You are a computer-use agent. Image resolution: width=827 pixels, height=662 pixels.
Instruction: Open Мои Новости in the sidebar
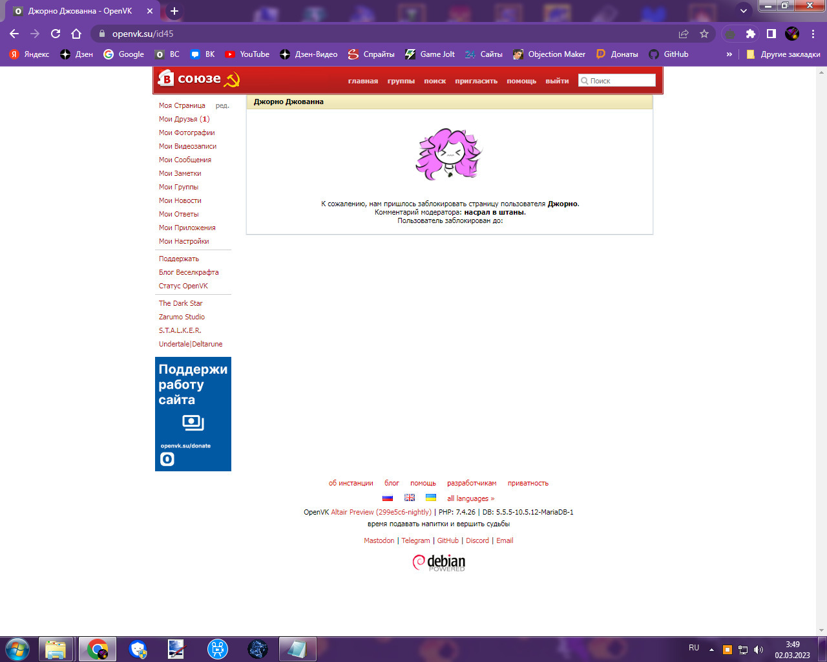[180, 200]
